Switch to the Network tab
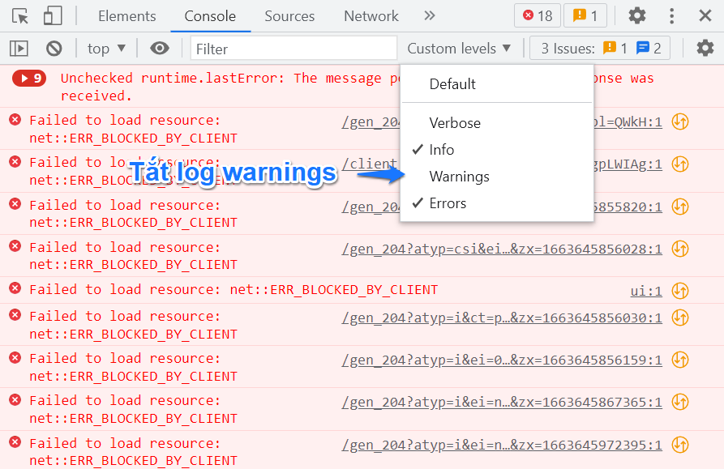724x469 pixels. coord(371,15)
